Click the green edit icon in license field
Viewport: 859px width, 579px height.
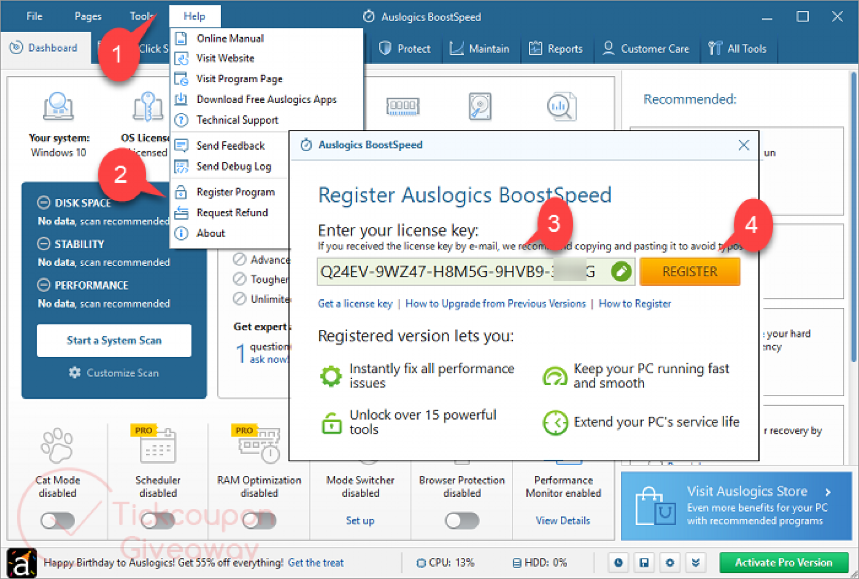[x=621, y=272]
